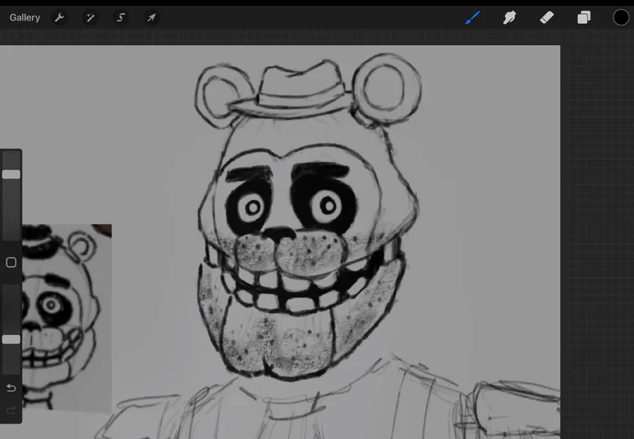Click the brush opacity slider handle
Viewport: 634px width, 439px height.
pos(11,340)
